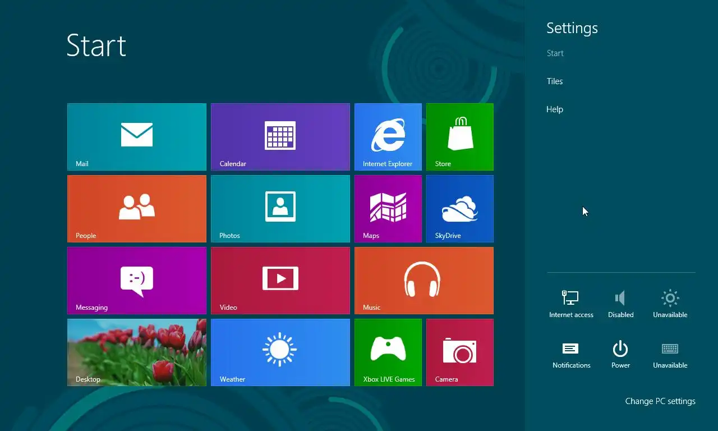Open the Store tile
The width and height of the screenshot is (718, 431).
coord(460,137)
